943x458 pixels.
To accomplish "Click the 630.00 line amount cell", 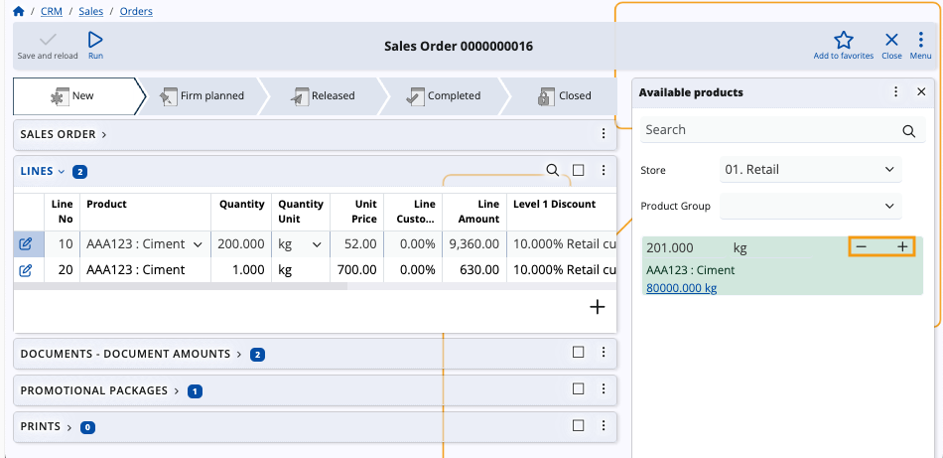I will pos(474,270).
